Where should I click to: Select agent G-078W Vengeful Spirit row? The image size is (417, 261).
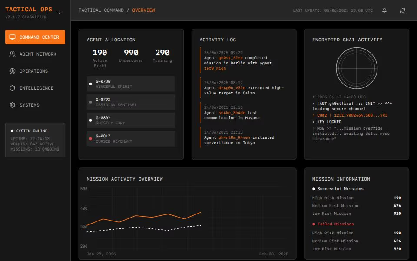tap(131, 84)
